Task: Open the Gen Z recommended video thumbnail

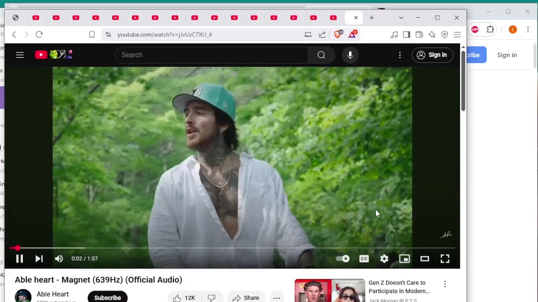Action: pyautogui.click(x=330, y=290)
